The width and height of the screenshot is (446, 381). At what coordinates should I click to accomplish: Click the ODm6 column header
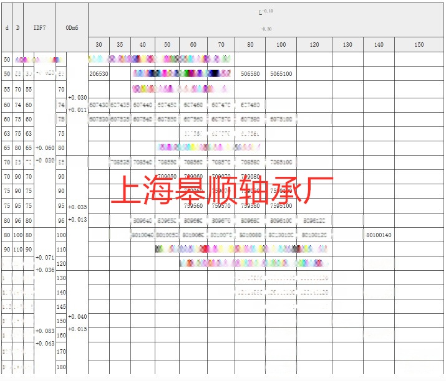pyautogui.click(x=72, y=27)
